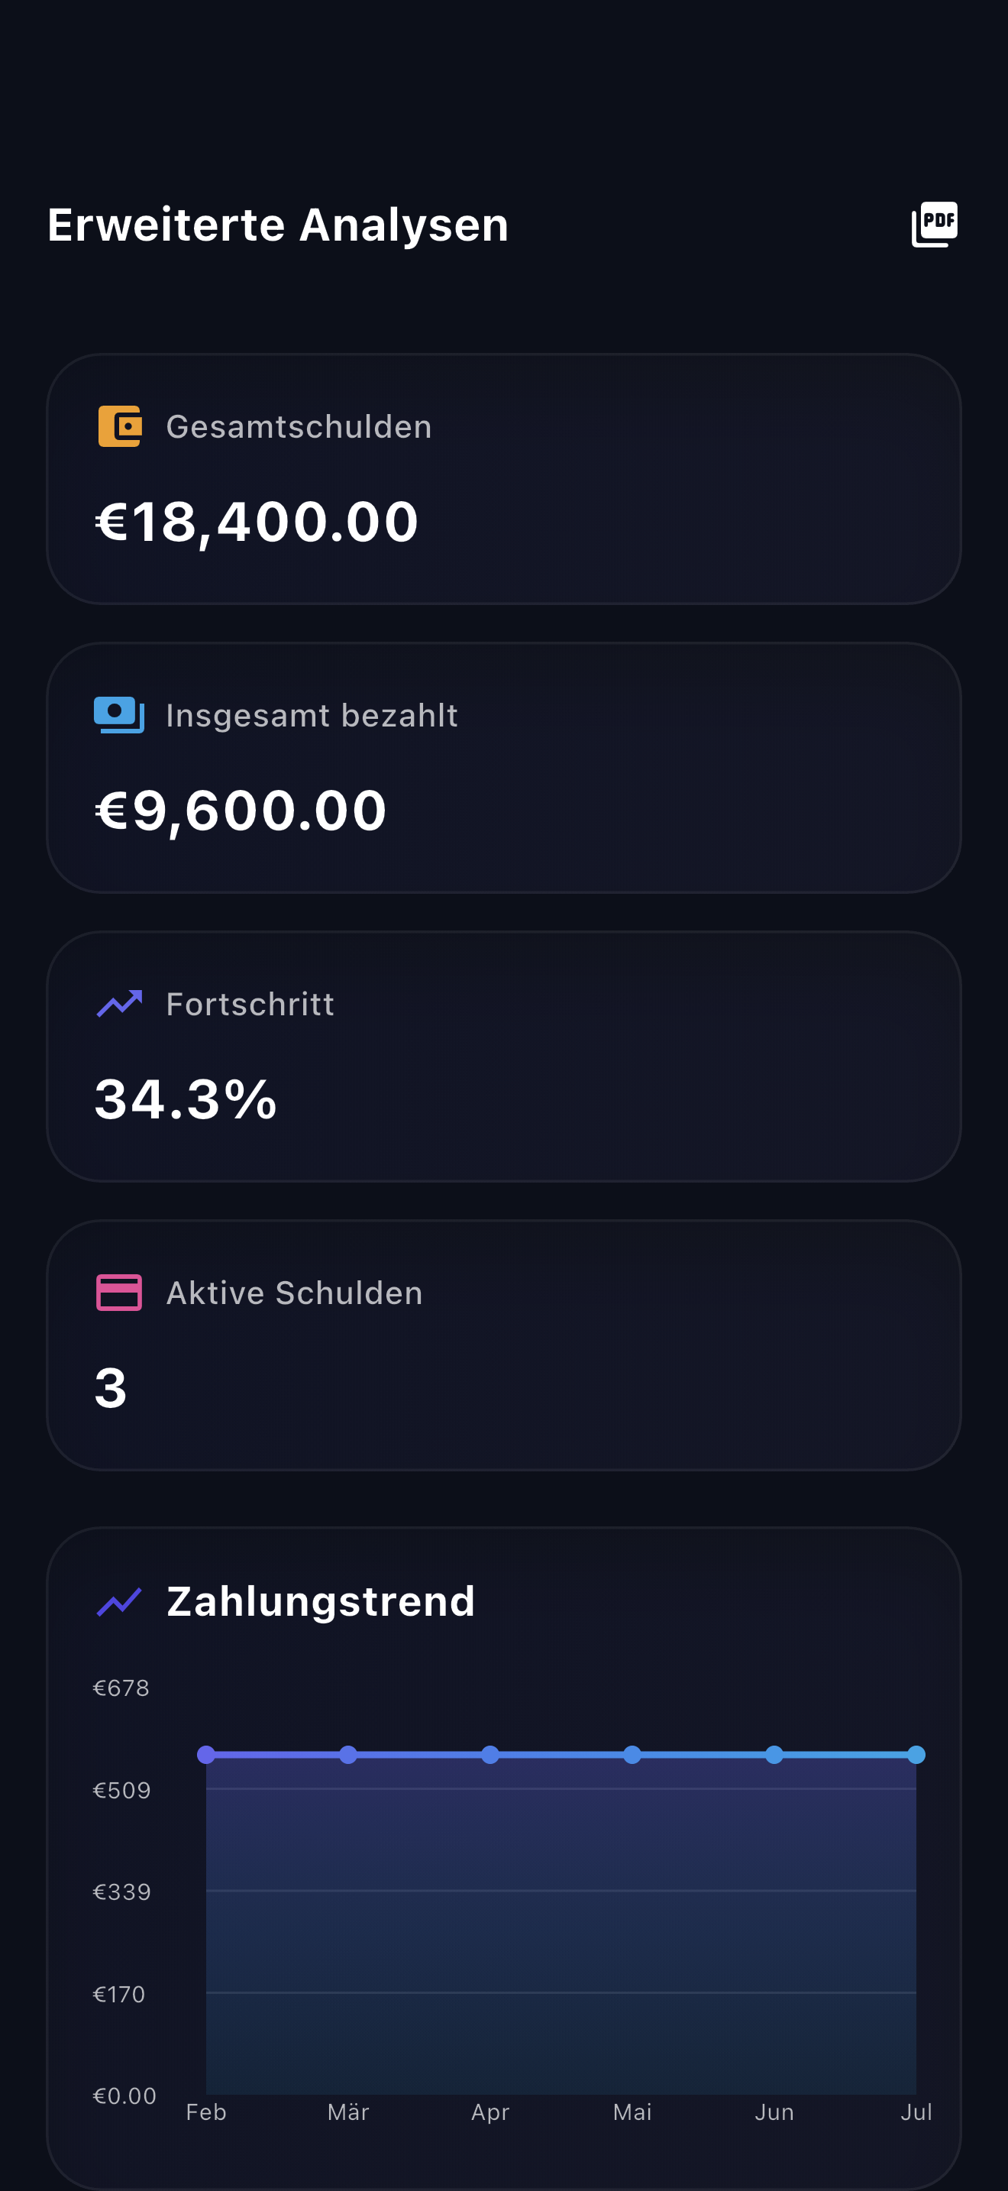
Task: Tap the Jun data point on chart
Action: [774, 1754]
